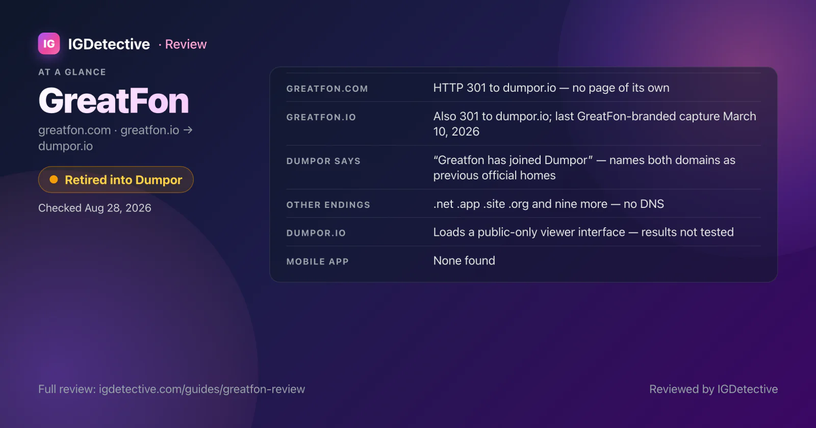Screen dimensions: 816x428
Task: Click the orange dot in the Retired badge
Action: pos(54,180)
